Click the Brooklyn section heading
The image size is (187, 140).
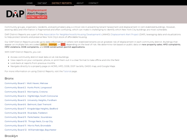(x=11, y=136)
